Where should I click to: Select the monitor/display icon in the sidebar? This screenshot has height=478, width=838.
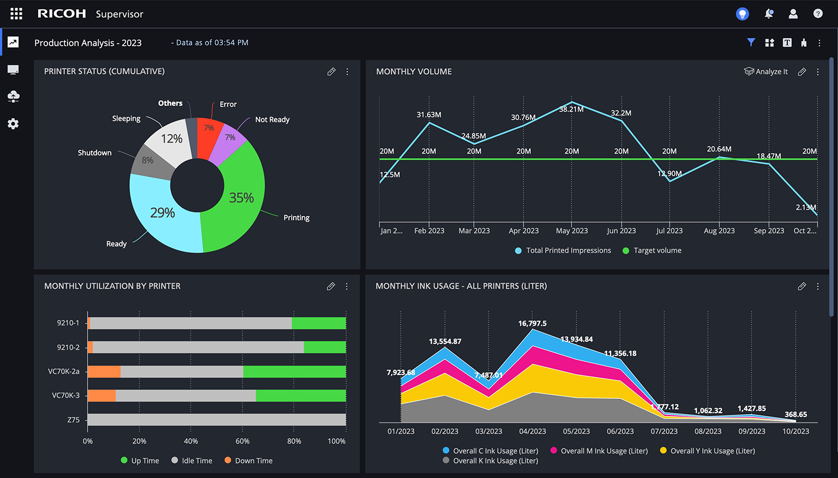[13, 69]
